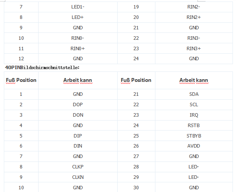The width and height of the screenshot is (236, 192).
Task: Select the LED1- cell in upper table
Action: (78, 7)
